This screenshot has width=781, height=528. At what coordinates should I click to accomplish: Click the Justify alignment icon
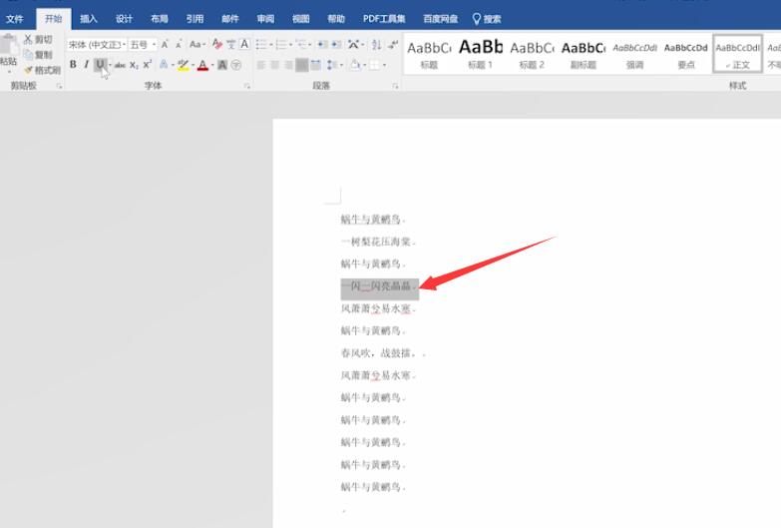point(302,65)
